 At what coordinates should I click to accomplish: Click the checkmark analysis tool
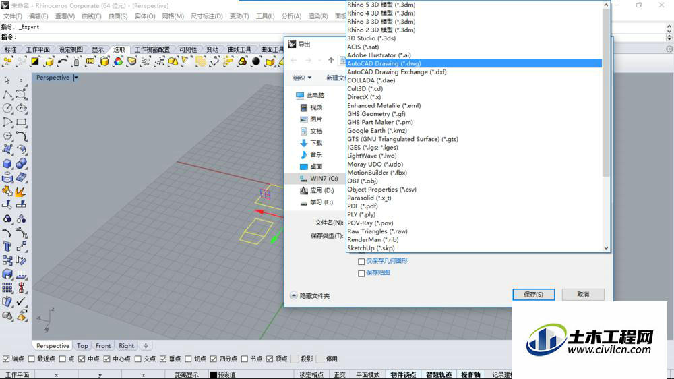(21, 302)
